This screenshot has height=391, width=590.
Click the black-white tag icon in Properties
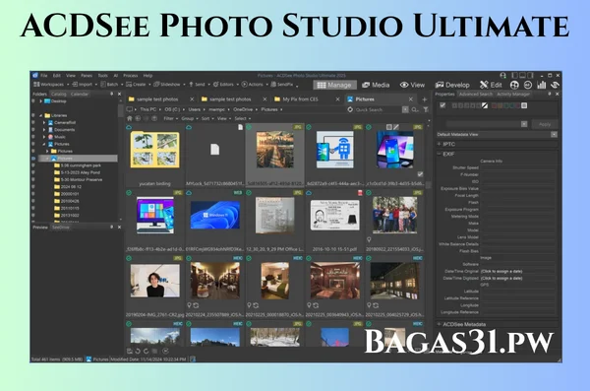[x=485, y=105]
